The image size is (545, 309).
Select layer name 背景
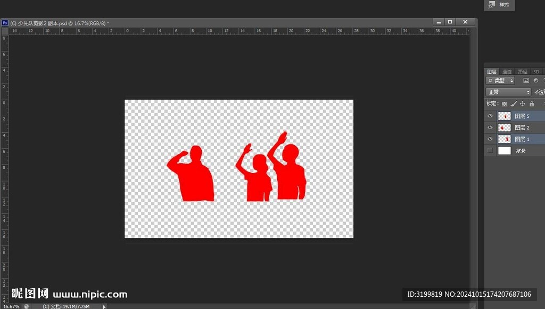(x=521, y=151)
